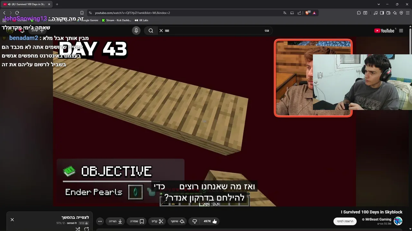
Task: Click the translate page icon
Action: click(x=285, y=13)
